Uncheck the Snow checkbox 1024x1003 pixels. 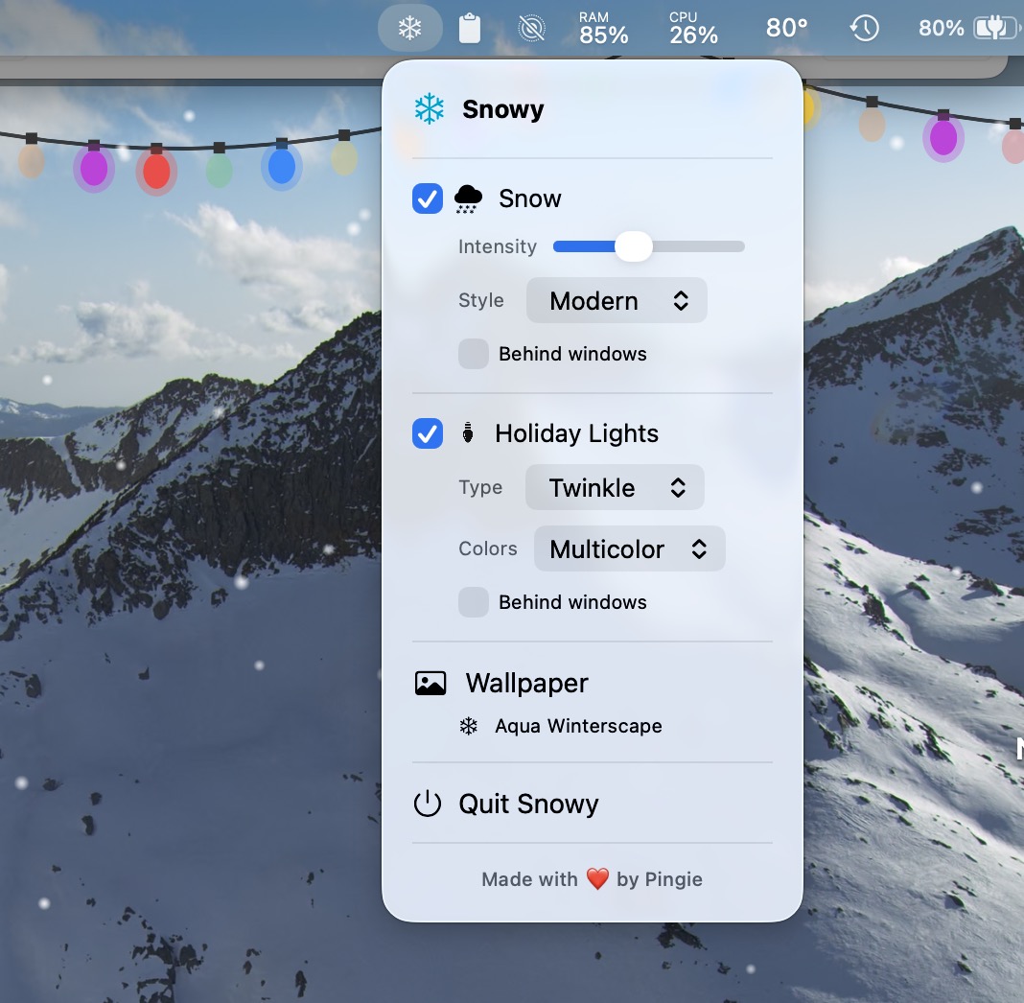click(x=427, y=198)
